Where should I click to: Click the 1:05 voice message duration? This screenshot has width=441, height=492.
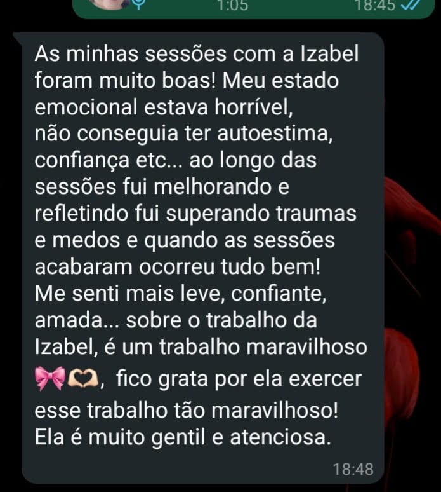click(232, 5)
